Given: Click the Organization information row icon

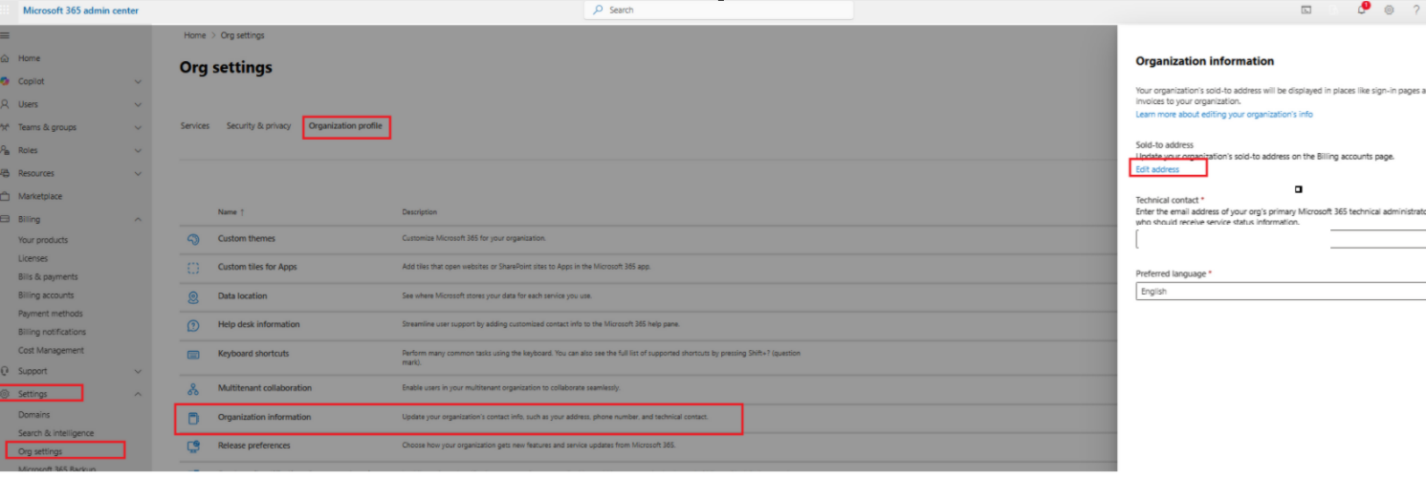Looking at the screenshot, I should pyautogui.click(x=193, y=418).
